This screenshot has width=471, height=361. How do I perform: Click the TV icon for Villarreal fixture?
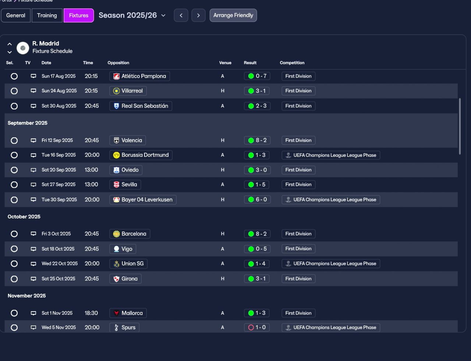point(33,91)
